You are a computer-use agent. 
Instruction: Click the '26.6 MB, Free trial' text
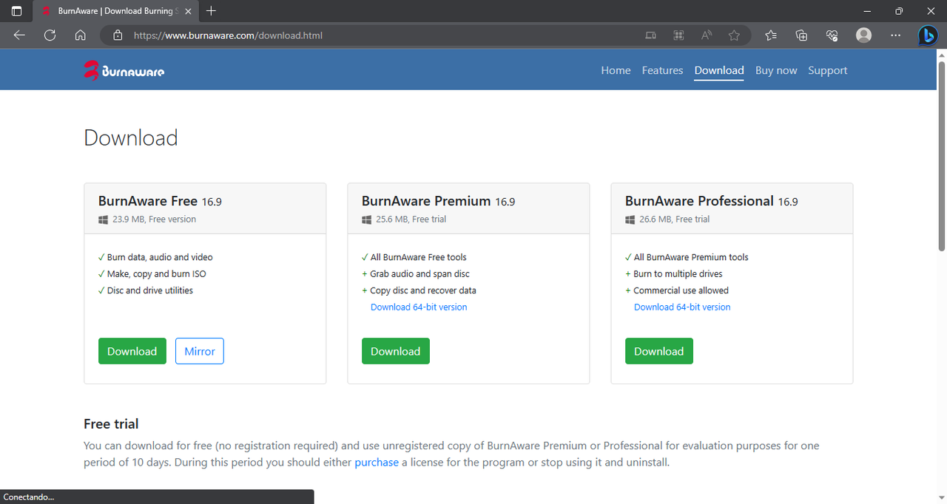(675, 219)
